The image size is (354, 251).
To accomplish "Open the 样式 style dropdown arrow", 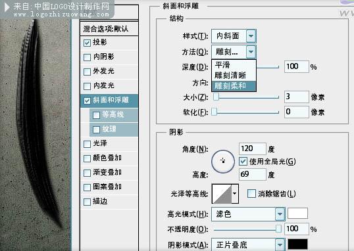I will pyautogui.click(x=251, y=36).
